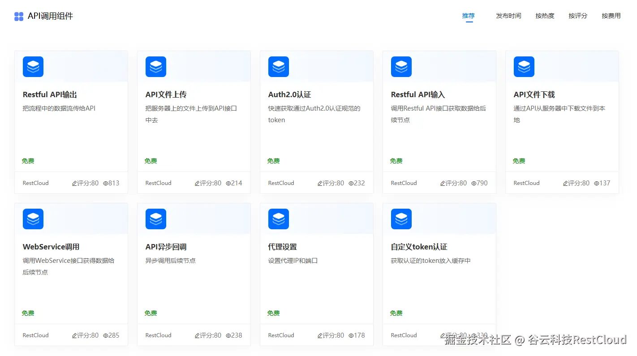This screenshot has width=637, height=356.
Task: Click the API文件上传 stack icon
Action: click(155, 66)
